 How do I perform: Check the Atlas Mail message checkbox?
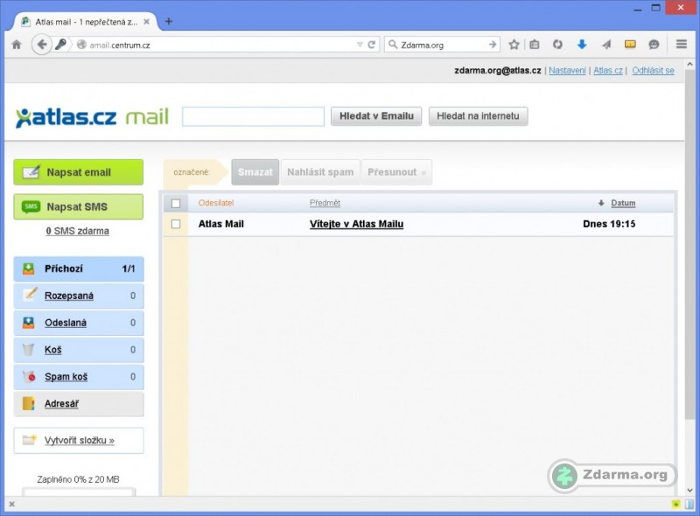pos(176,224)
